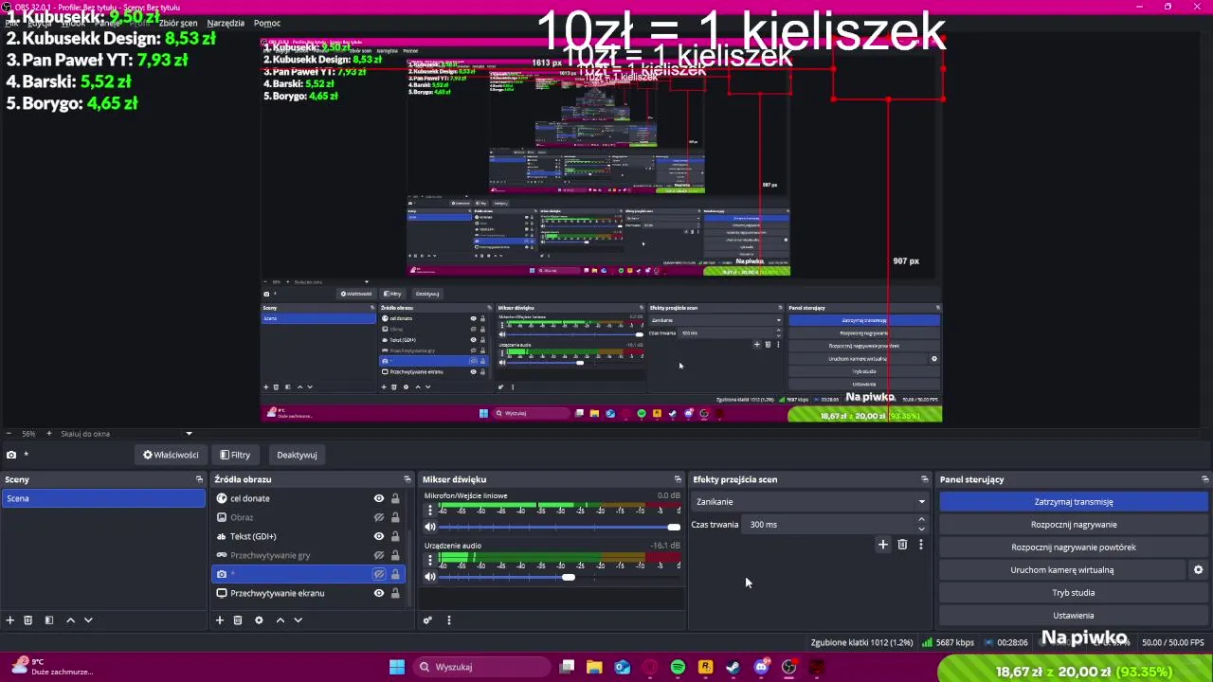Undock the Efekty przejścia scen panel

925,479
